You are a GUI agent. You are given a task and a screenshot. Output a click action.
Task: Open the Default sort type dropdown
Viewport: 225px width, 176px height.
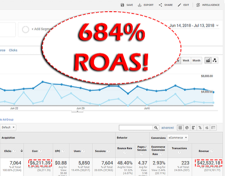click(x=8, y=128)
